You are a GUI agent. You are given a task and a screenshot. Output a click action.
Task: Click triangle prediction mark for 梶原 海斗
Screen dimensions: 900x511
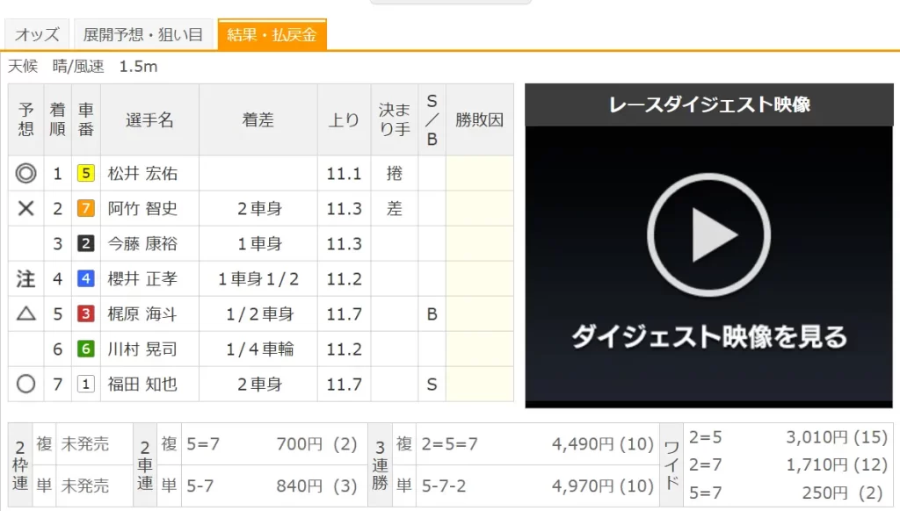pos(25,314)
